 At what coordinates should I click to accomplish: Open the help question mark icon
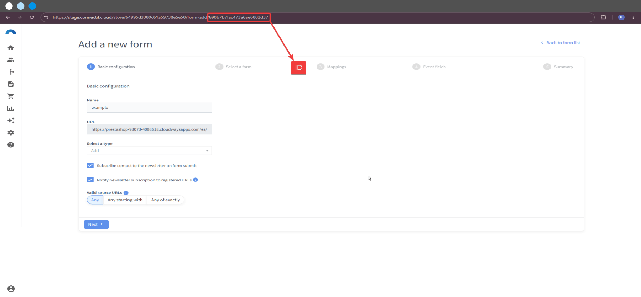coord(11,145)
